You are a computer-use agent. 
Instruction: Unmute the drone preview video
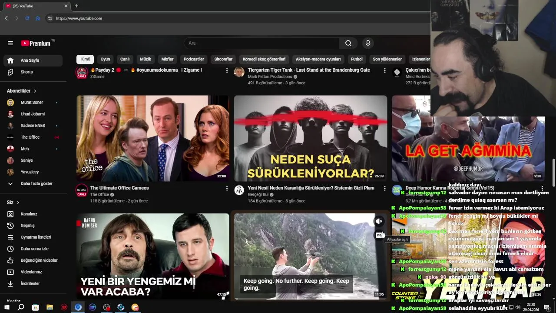click(379, 221)
